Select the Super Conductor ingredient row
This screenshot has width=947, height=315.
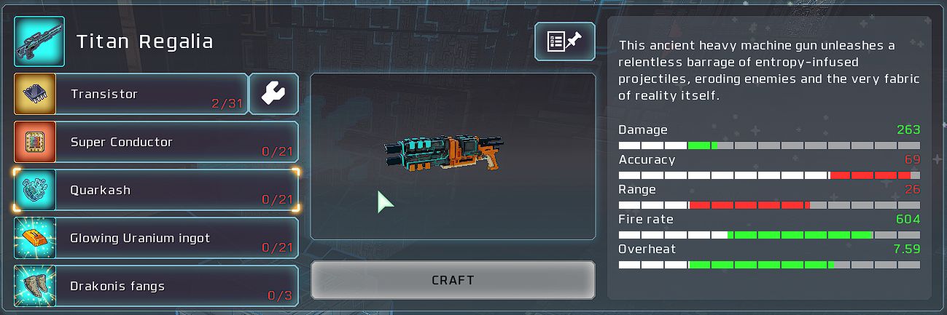156,142
